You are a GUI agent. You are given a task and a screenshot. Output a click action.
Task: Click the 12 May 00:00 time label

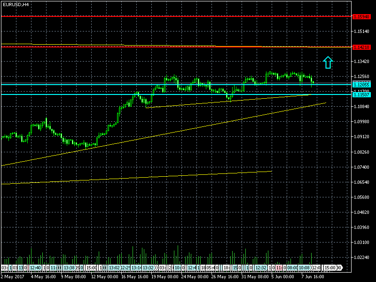[104, 277]
